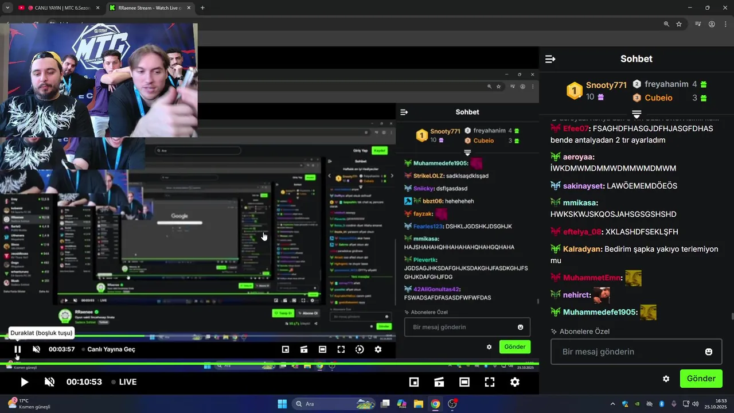Toggle fullscreen in the main player
The height and width of the screenshot is (413, 734).
coord(490,382)
